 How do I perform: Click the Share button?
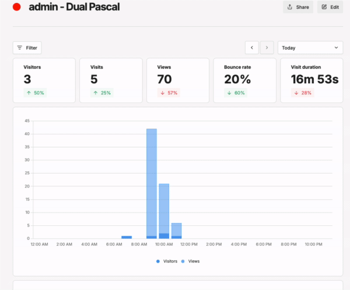[x=298, y=7]
